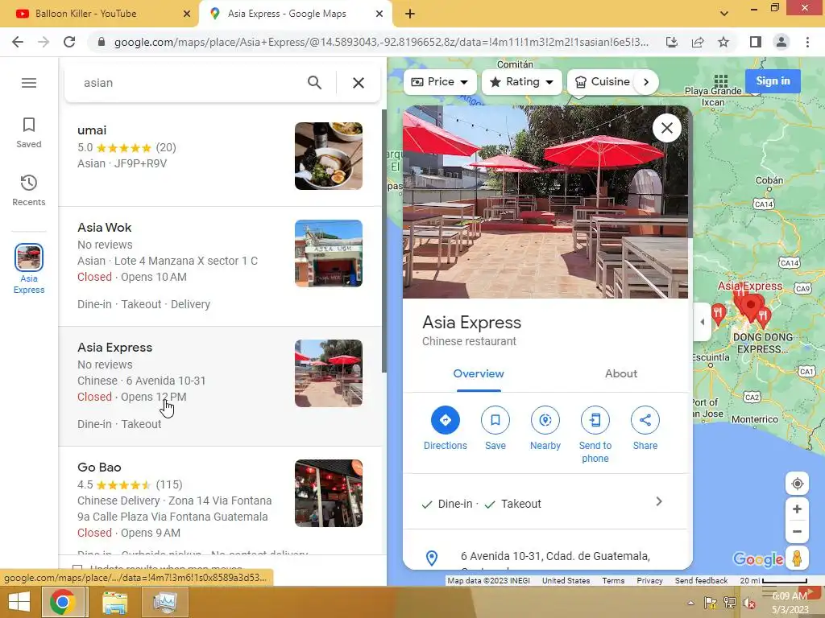Expand the Dine-in Takeout service options row

coord(545,503)
